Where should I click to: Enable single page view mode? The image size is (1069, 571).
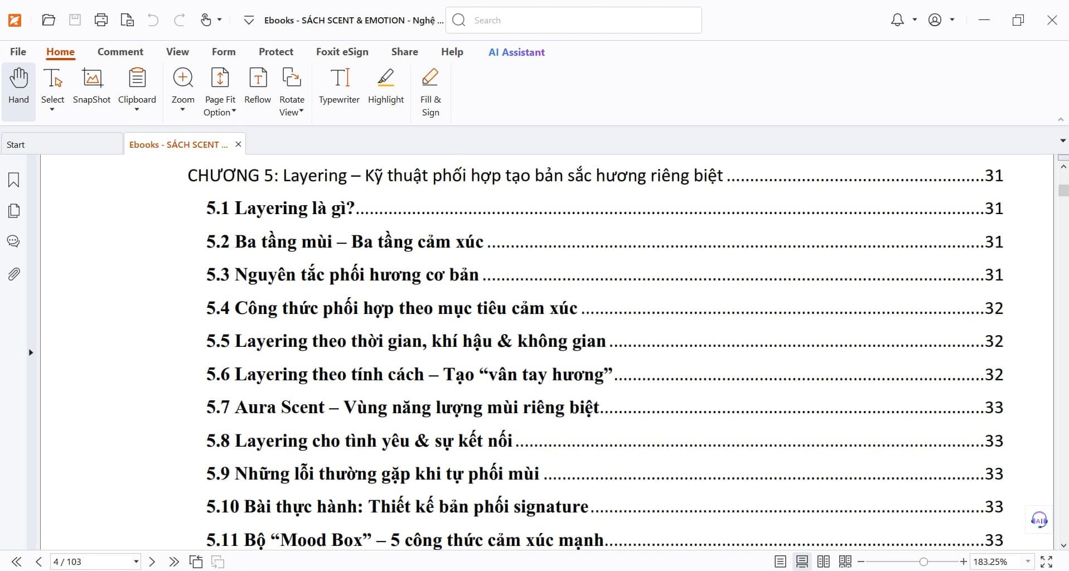780,562
